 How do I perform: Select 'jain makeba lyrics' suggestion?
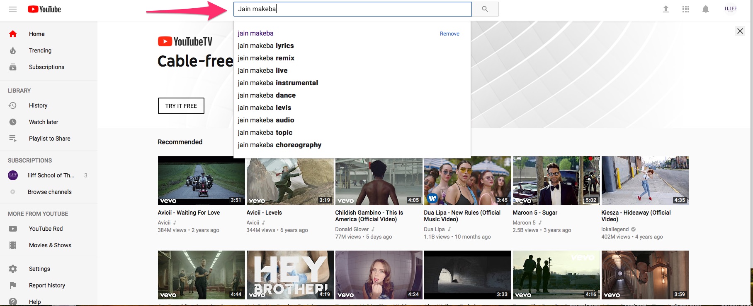click(x=266, y=45)
